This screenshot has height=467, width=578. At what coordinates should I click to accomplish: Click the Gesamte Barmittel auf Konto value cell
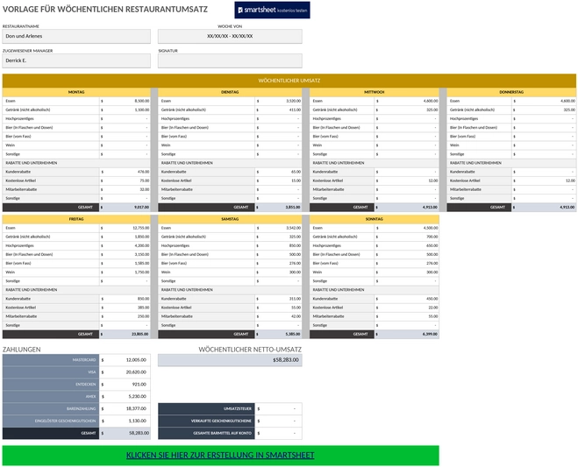pyautogui.click(x=278, y=433)
